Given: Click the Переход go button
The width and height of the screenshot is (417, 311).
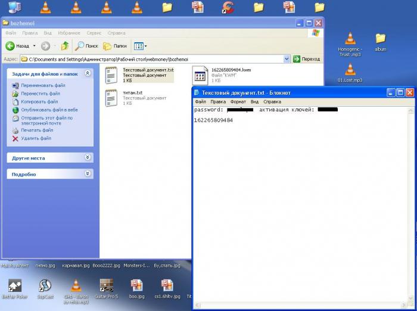Looking at the screenshot, I should pyautogui.click(x=306, y=59).
